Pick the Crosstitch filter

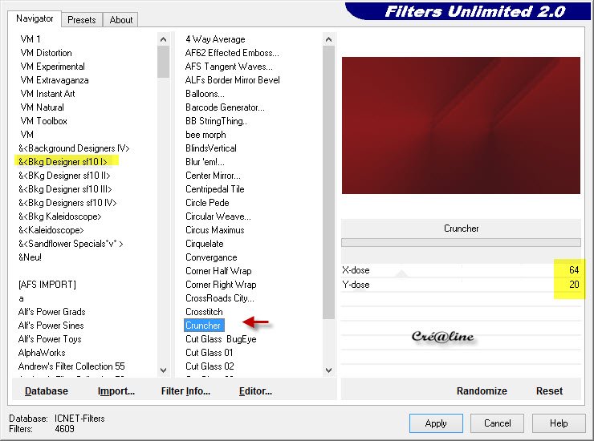click(204, 312)
